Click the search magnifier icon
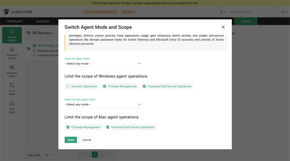290x161 pixels. point(221,12)
